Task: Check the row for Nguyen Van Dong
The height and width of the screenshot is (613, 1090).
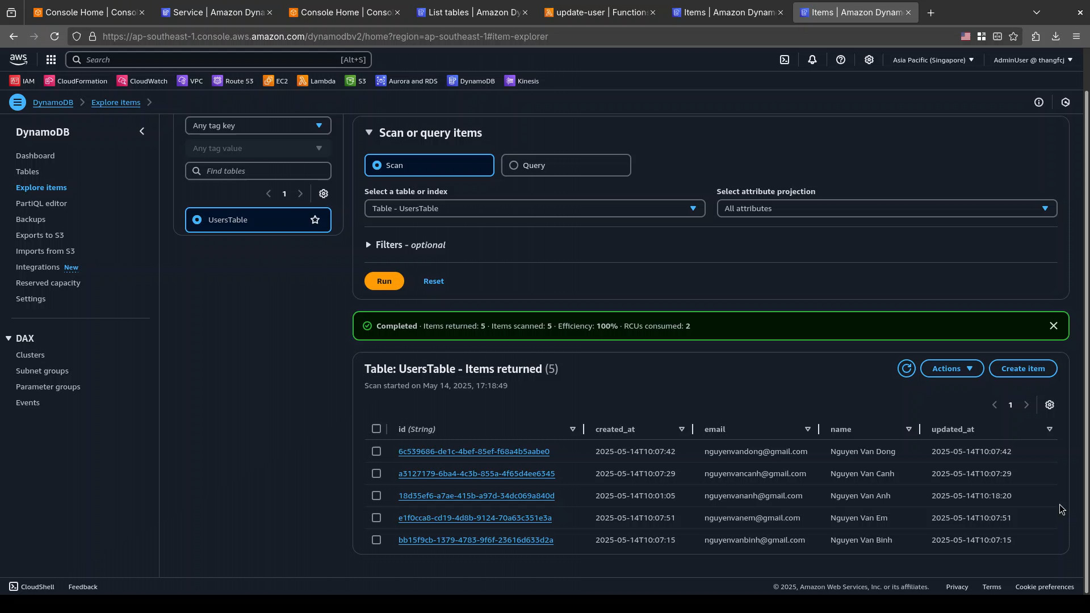Action: tap(376, 451)
